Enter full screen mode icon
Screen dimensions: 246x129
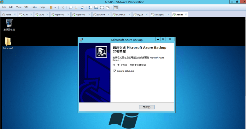click(102, 7)
